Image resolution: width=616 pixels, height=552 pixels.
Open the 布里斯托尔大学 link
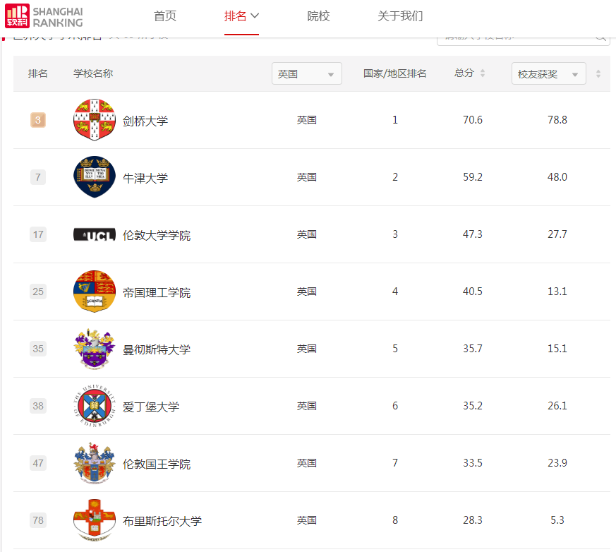click(162, 521)
